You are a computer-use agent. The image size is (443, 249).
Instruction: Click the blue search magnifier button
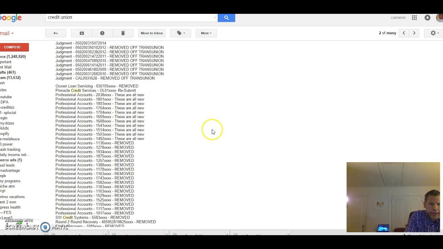tap(226, 18)
